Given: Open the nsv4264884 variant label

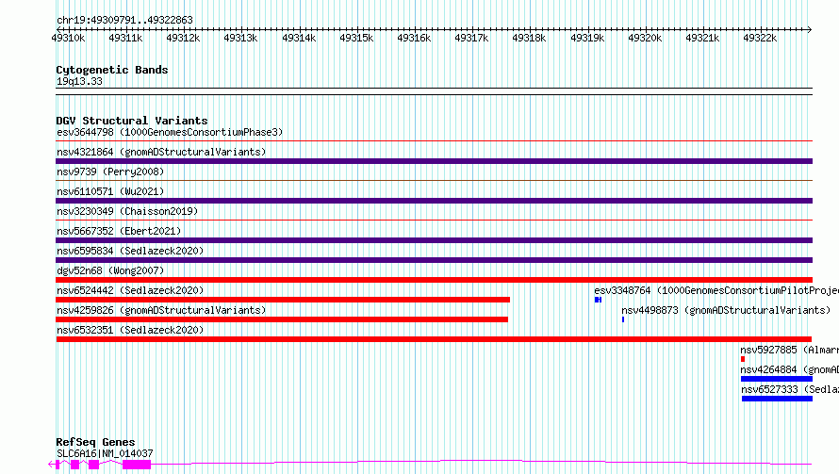Looking at the screenshot, I should (x=790, y=369).
